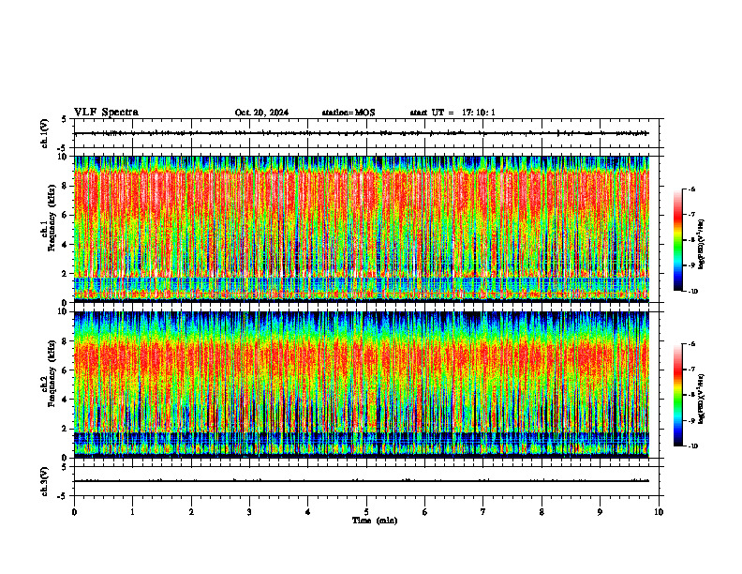This screenshot has height=574, width=742.
Task: Click the "-10" label on ch.2 color bar
Action: coord(691,446)
